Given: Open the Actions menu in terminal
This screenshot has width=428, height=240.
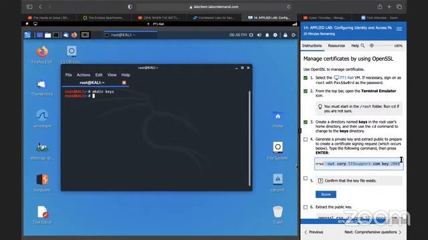Looking at the screenshot, I should tap(83, 75).
